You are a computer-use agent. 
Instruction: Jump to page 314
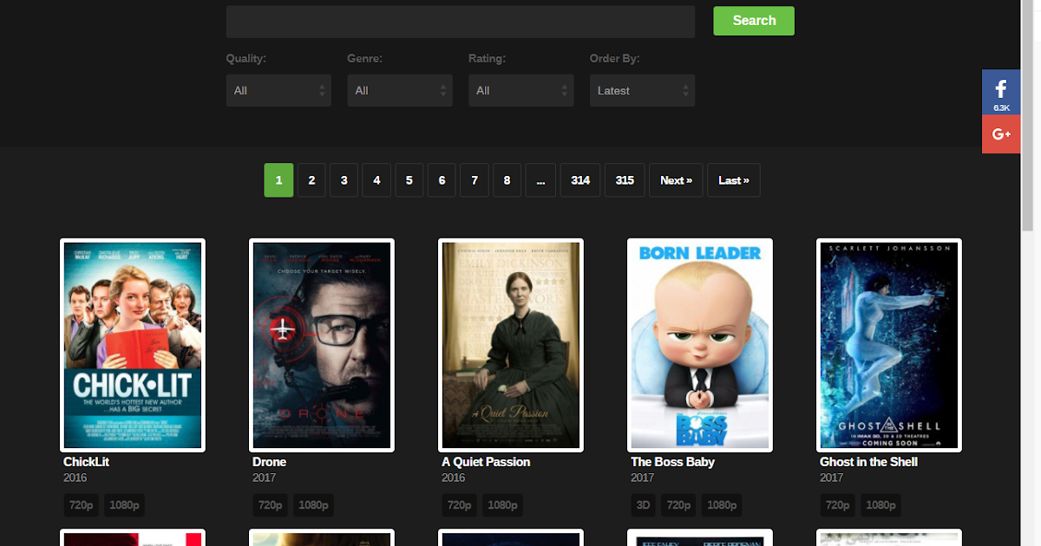coord(580,180)
